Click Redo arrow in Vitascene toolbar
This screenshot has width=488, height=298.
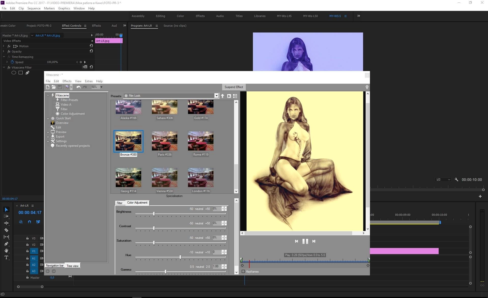(85, 87)
